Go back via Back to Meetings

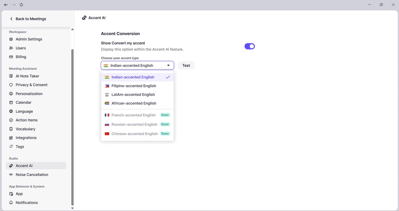[28, 19]
